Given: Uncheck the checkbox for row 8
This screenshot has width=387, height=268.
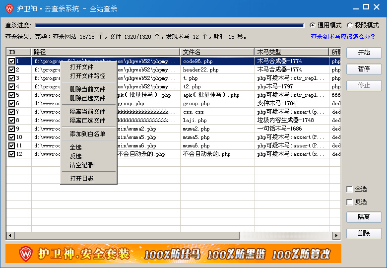Looking at the screenshot, I should [x=11, y=120].
